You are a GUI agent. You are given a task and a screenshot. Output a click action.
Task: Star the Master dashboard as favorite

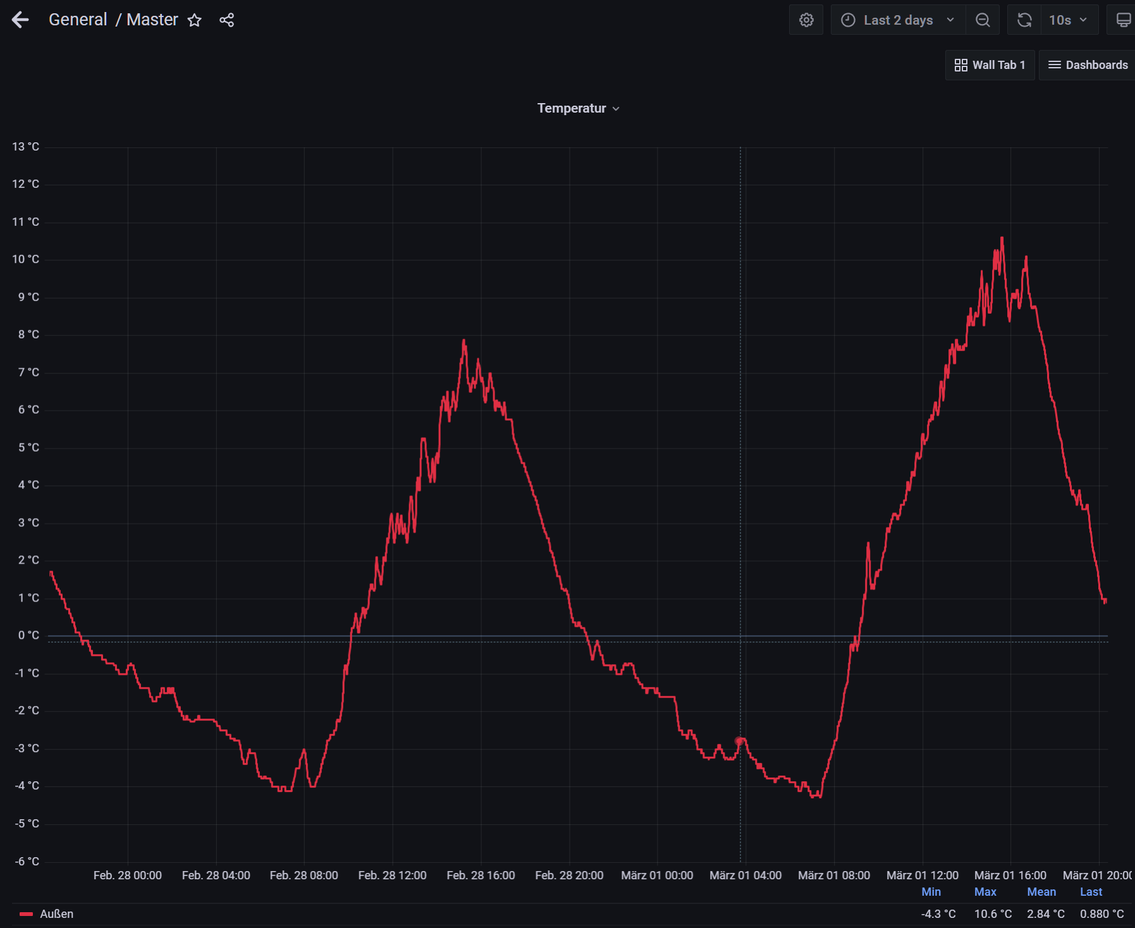pos(195,20)
